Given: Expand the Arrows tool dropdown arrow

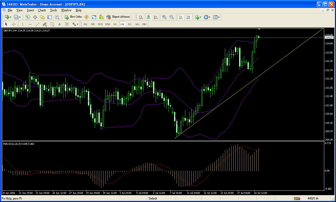Looking at the screenshot, I should click(x=78, y=24).
